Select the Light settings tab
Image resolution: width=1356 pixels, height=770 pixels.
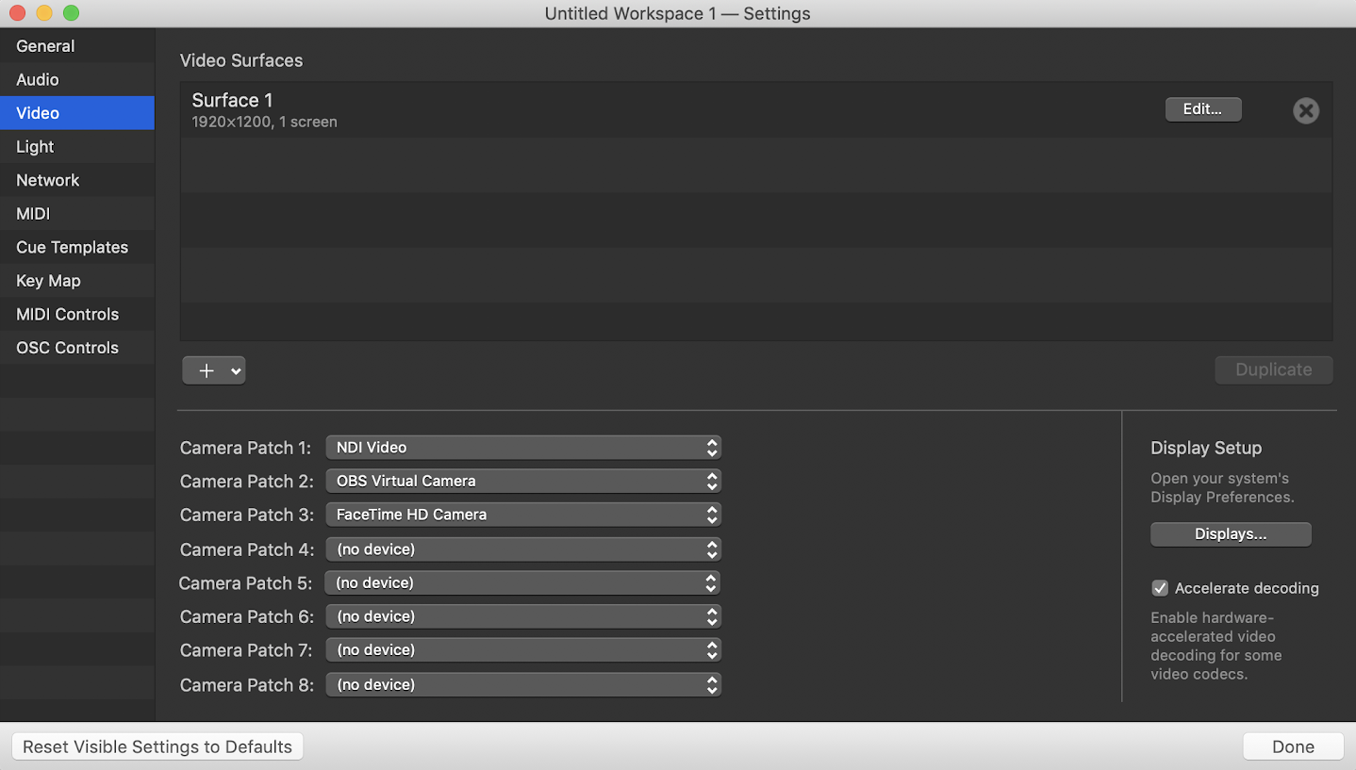(x=35, y=147)
